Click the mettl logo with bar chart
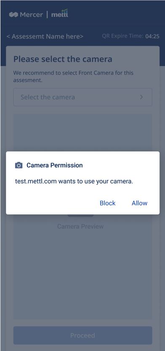The image size is (165, 351). (x=60, y=13)
